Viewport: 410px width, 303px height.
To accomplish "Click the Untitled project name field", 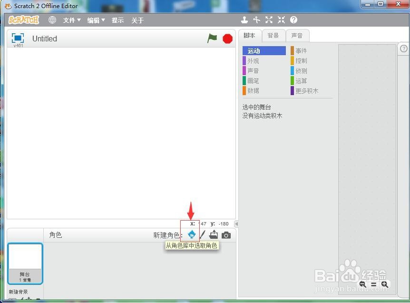I will click(x=45, y=39).
